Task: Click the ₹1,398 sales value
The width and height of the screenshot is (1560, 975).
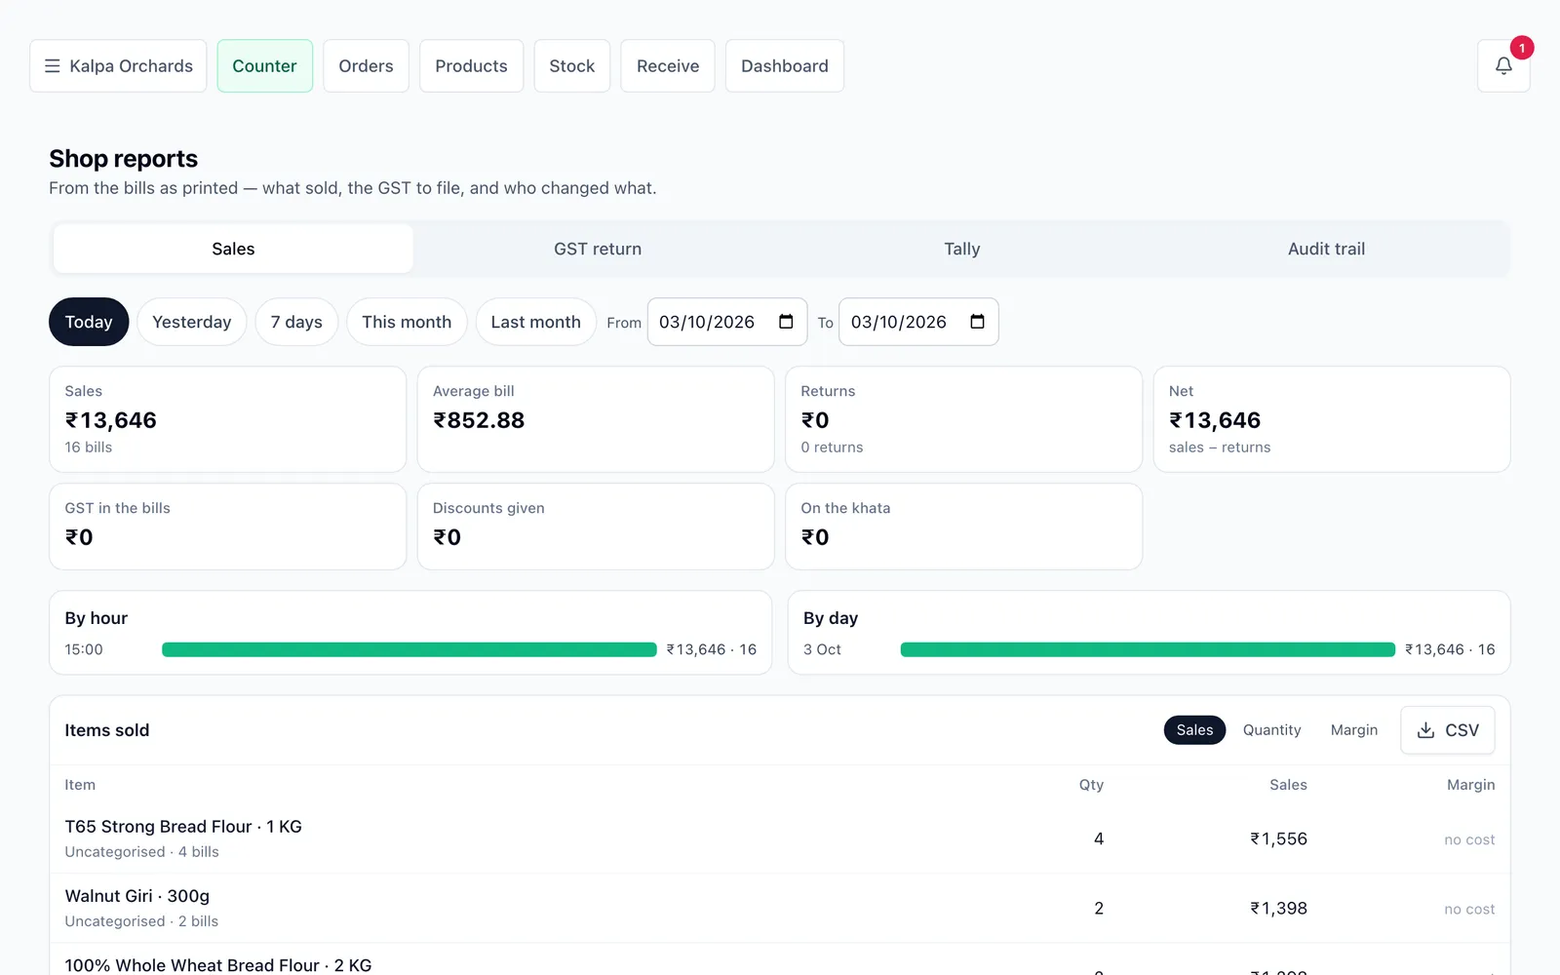Action: tap(1278, 908)
